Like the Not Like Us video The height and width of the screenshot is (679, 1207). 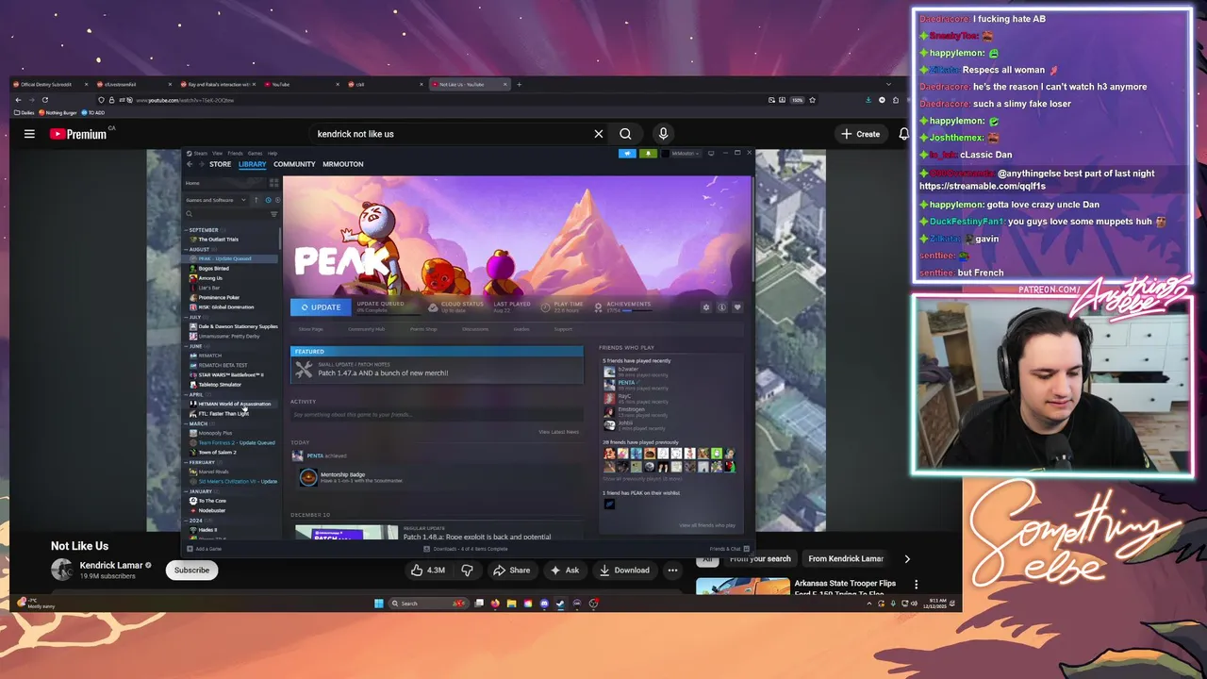pos(427,570)
